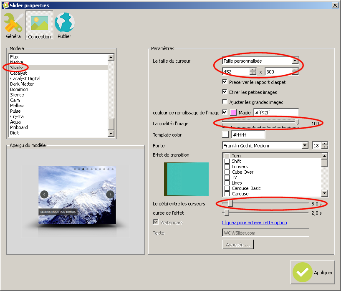Click the slider width field showing 452

[x=236, y=71]
